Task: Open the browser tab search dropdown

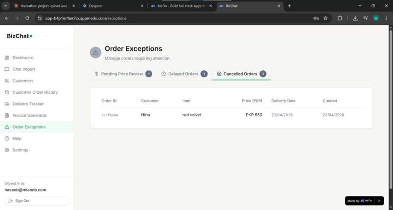Action: (5, 6)
